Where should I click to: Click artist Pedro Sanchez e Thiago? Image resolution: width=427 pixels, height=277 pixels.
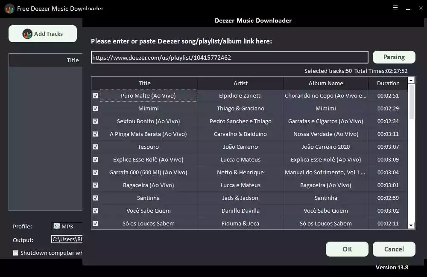[240, 121]
